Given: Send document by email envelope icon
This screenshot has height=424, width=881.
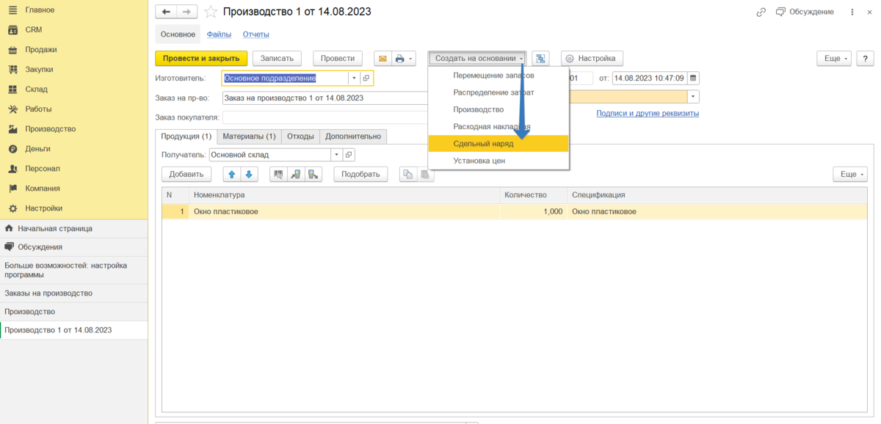Looking at the screenshot, I should click(x=383, y=58).
